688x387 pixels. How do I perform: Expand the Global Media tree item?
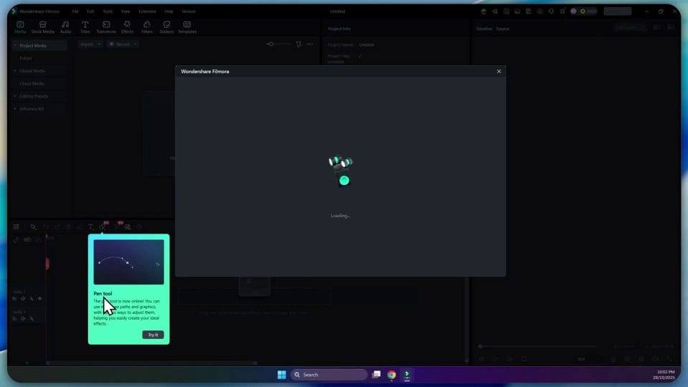(x=15, y=71)
